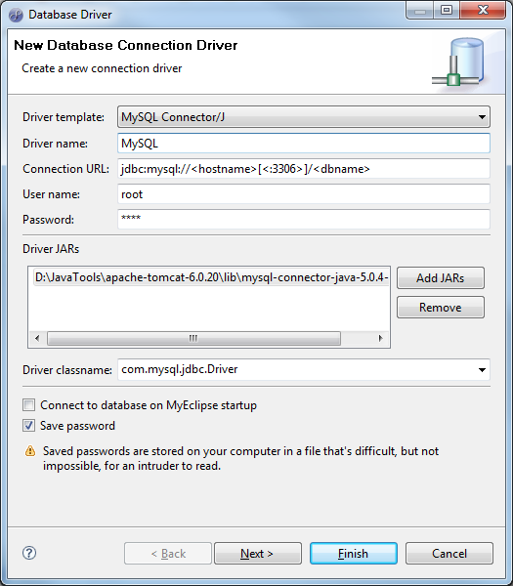The image size is (513, 586).
Task: Expand the Driver classname combo box
Action: pos(482,369)
